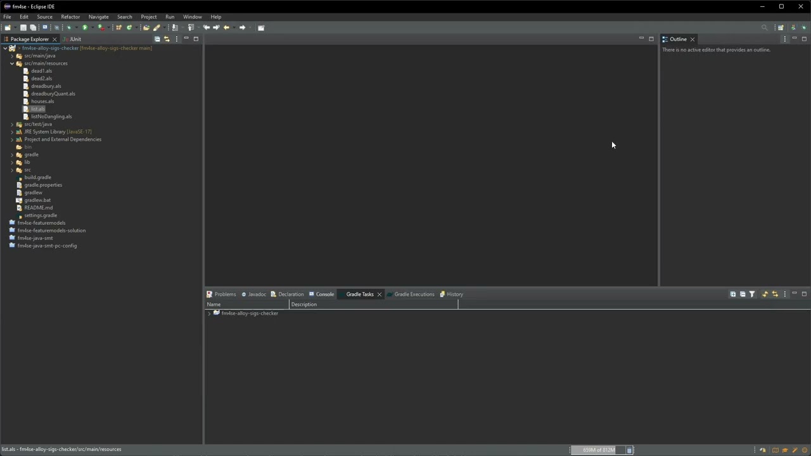Toggle Link with Editor in Package Explorer
Viewport: 811px width, 456px height.
point(167,39)
